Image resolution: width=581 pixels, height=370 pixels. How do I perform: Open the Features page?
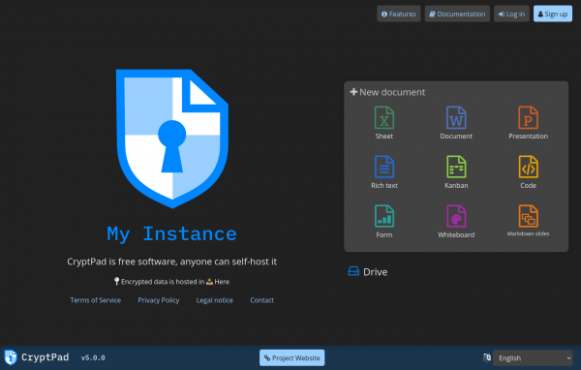(399, 15)
